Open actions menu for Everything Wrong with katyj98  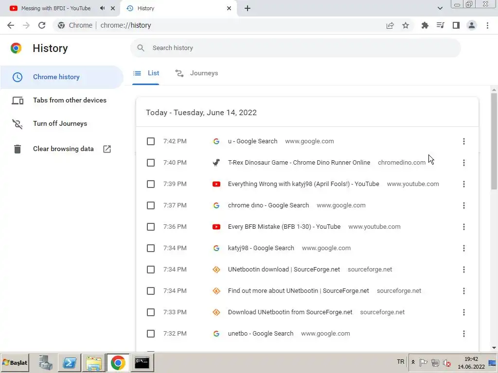click(x=463, y=184)
